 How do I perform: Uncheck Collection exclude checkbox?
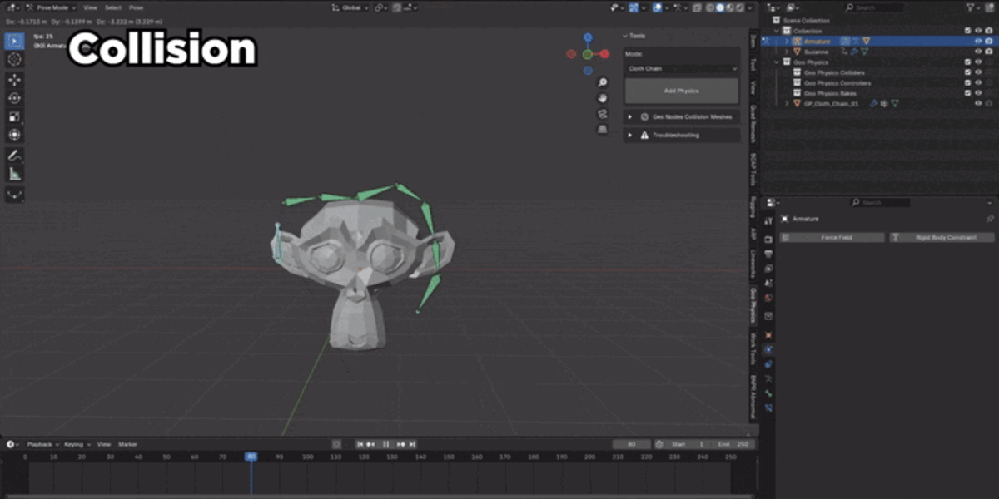[x=967, y=31]
